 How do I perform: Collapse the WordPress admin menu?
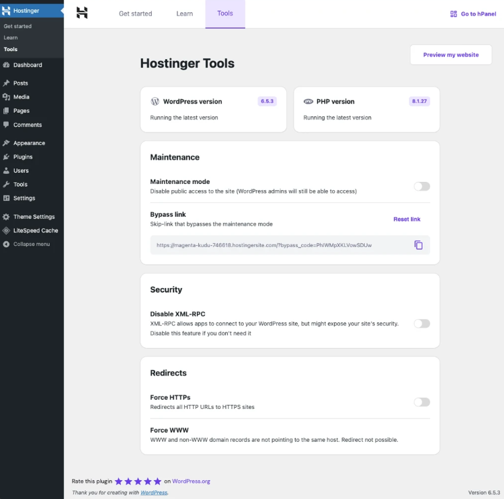pos(31,244)
